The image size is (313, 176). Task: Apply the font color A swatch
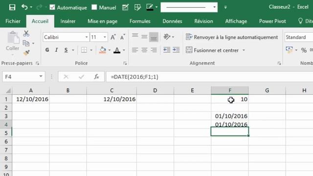117,50
